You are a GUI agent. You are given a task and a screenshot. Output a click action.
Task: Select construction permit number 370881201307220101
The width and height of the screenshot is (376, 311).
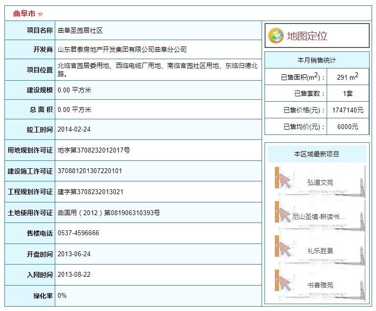(x=89, y=171)
